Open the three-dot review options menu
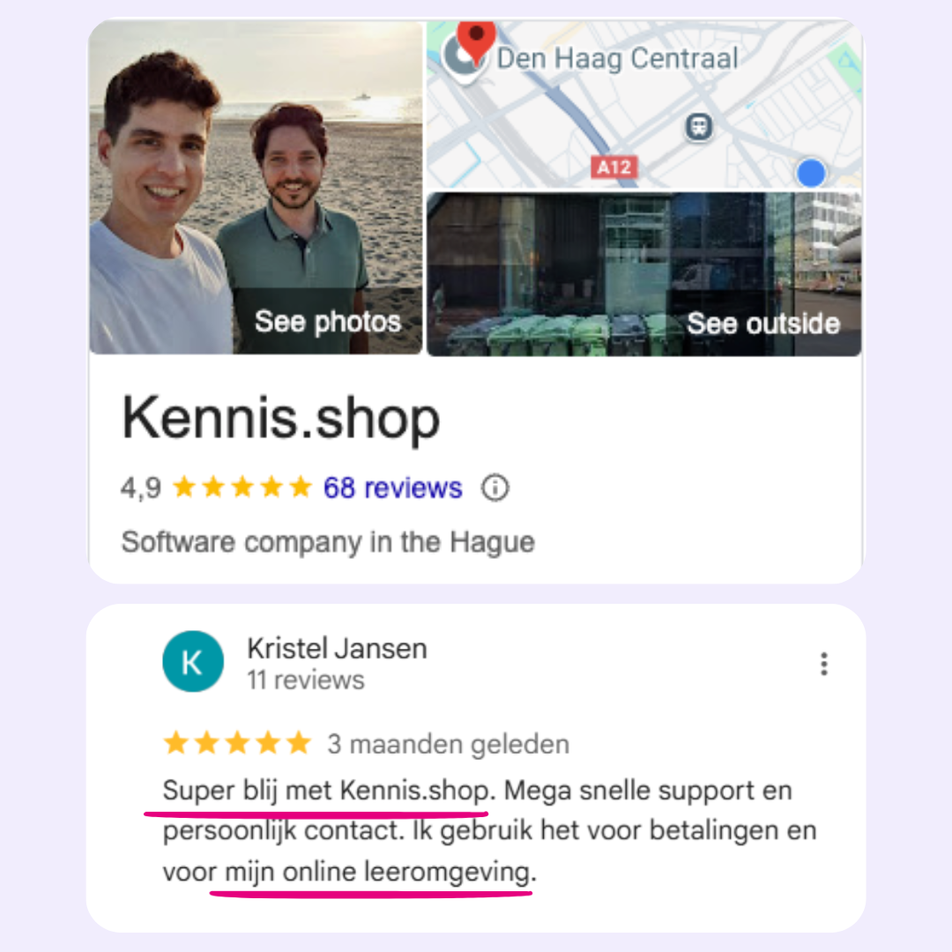This screenshot has height=952, width=952. click(x=824, y=664)
